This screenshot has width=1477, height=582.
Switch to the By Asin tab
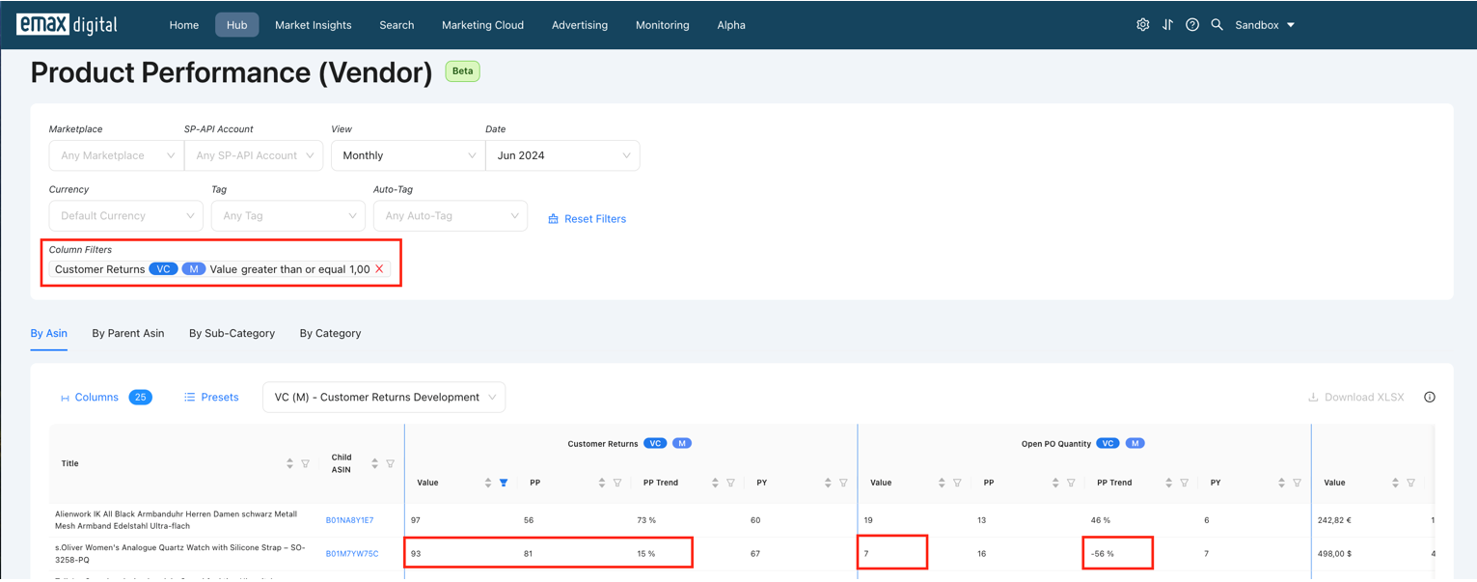(49, 333)
